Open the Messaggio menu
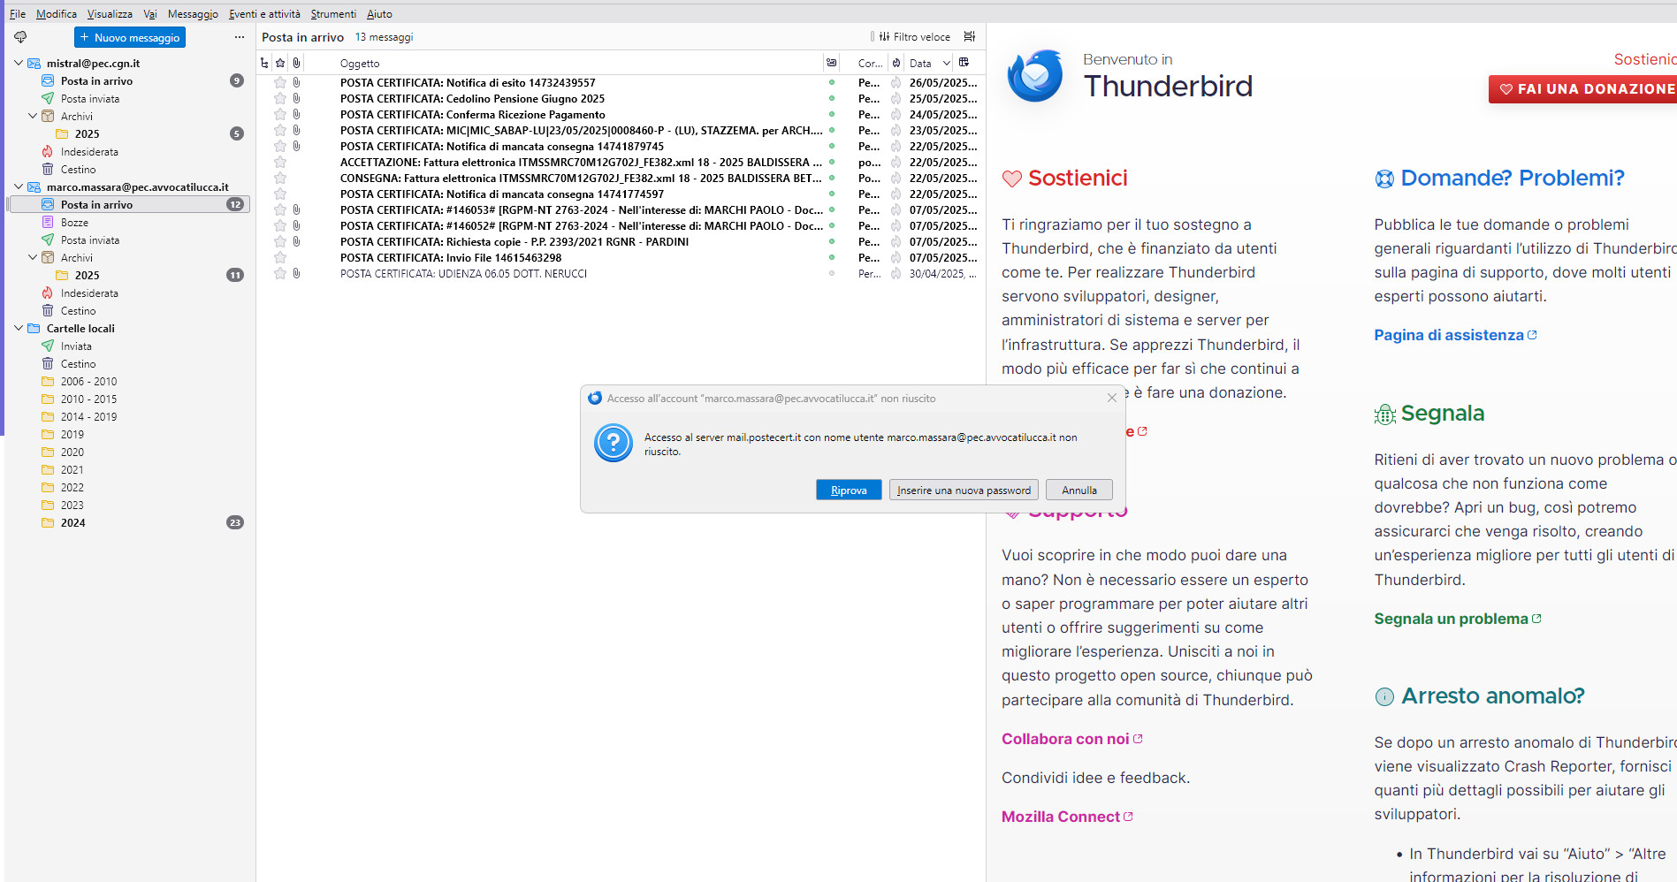Screen dimensions: 1677x882 point(193,14)
